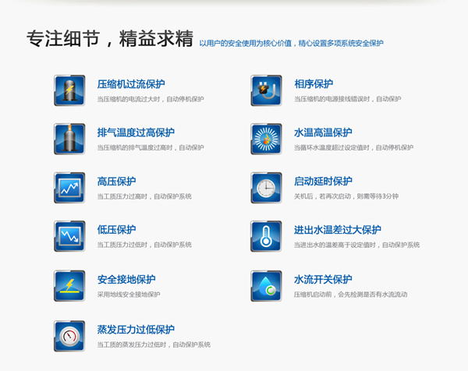Select the low pressure falling chart icon

point(69,236)
